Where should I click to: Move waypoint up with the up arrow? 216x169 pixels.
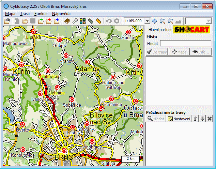(195, 119)
